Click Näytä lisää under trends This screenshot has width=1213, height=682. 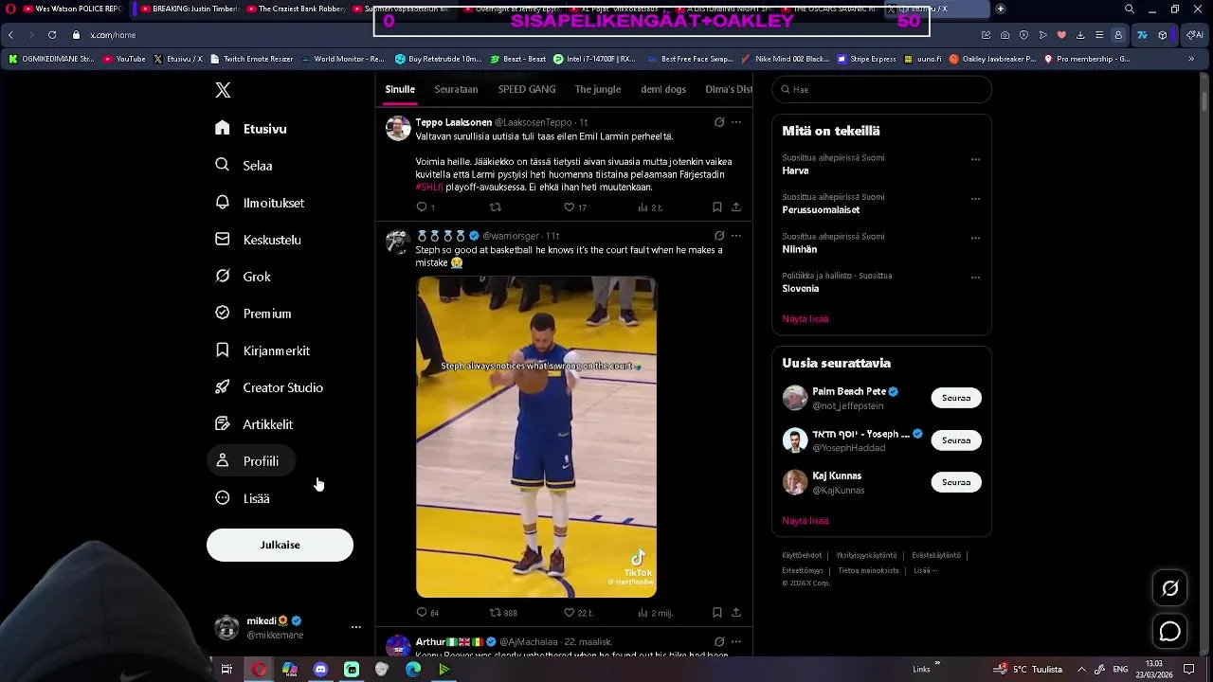point(806,319)
